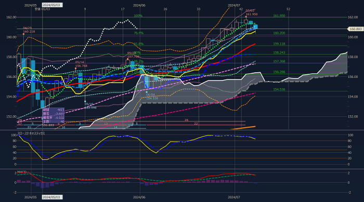
Task: Click -2 on the right MACD scale
Action: [349, 193]
